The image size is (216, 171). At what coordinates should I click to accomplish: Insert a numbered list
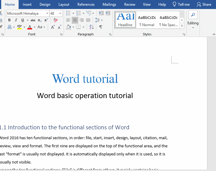[79, 13]
